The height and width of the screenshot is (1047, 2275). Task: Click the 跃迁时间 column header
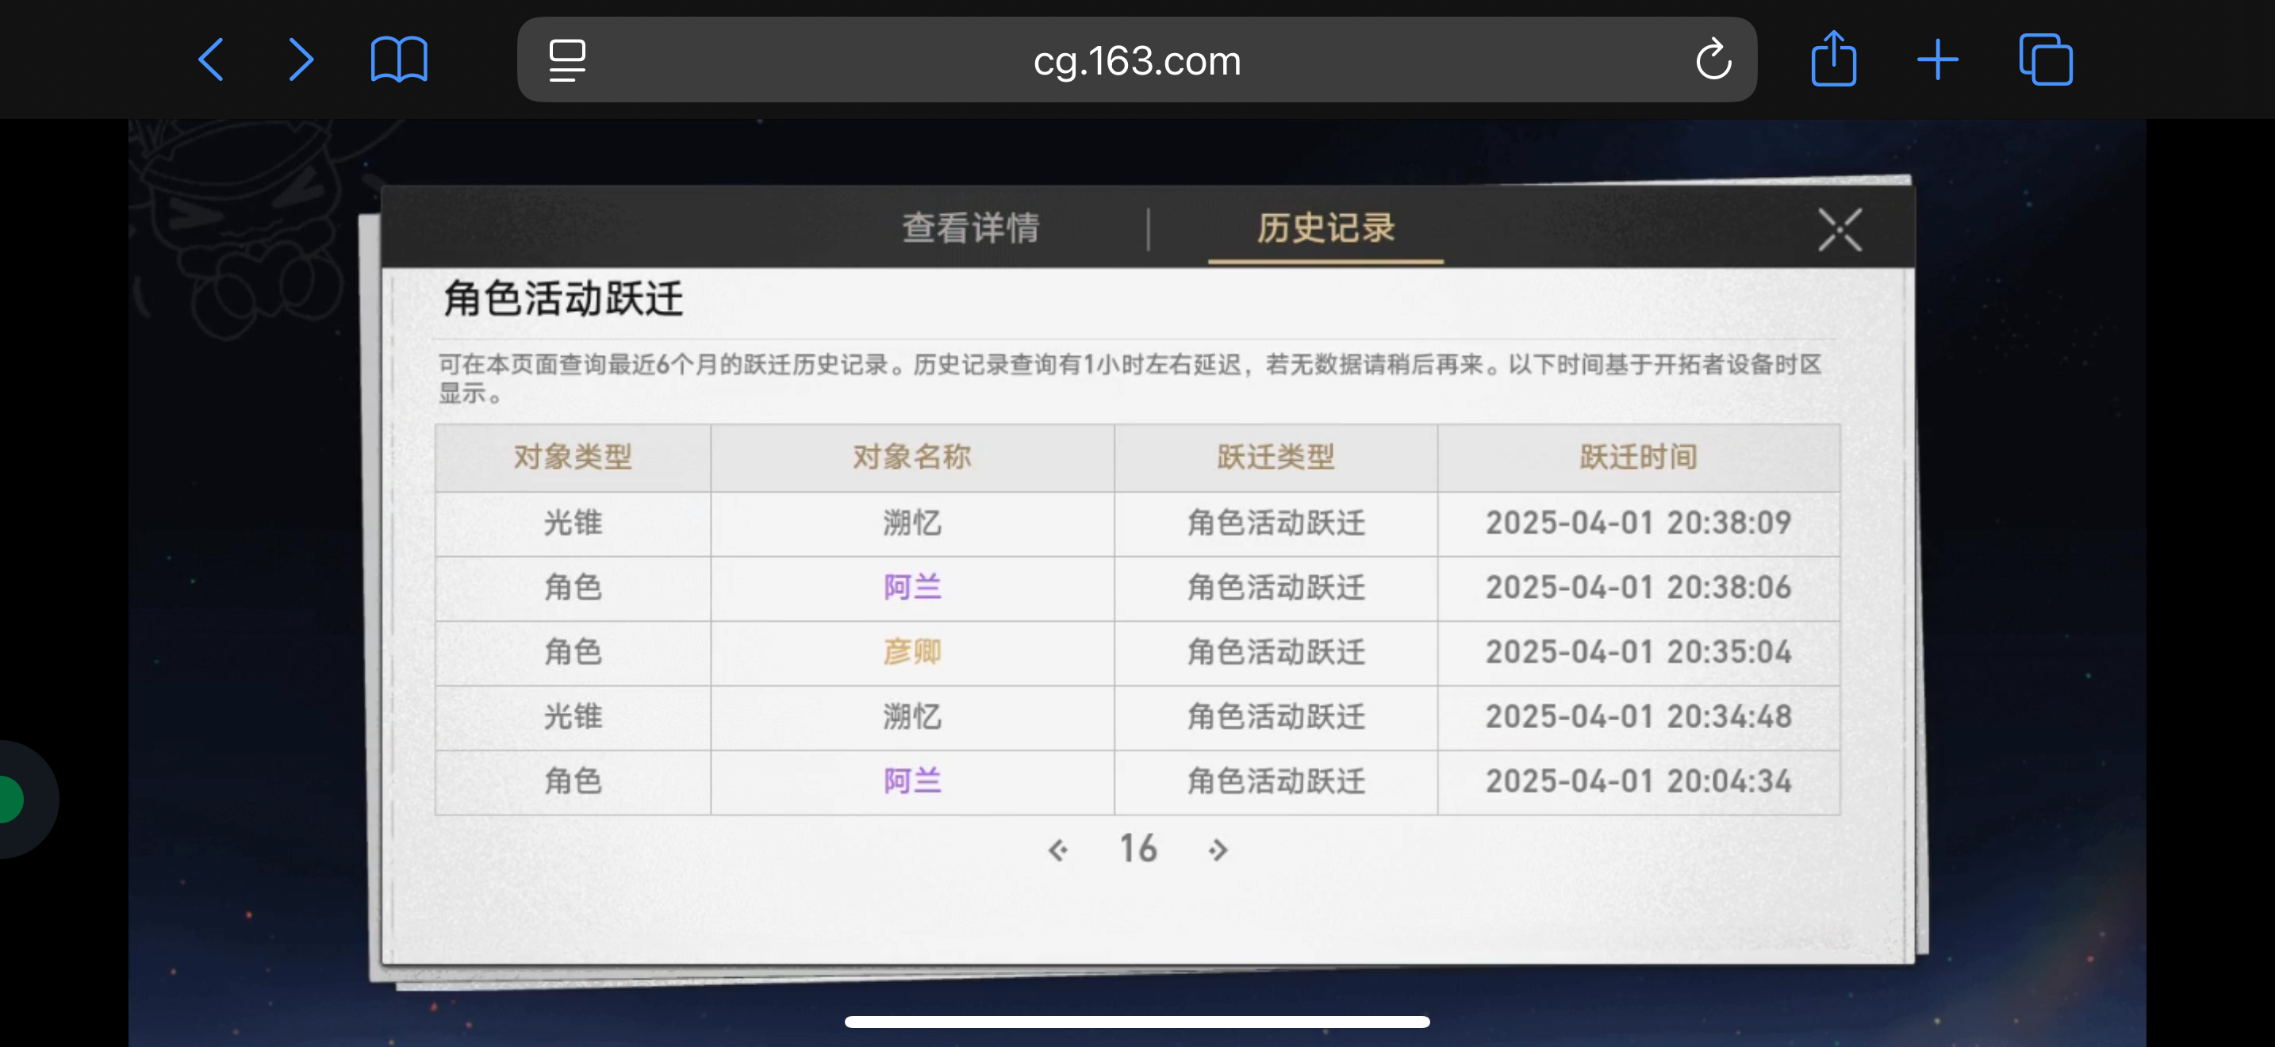tap(1638, 458)
